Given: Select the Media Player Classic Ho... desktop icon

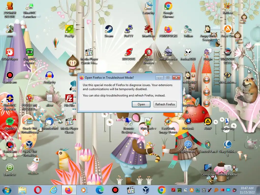Looking at the screenshot, I should point(89,56).
